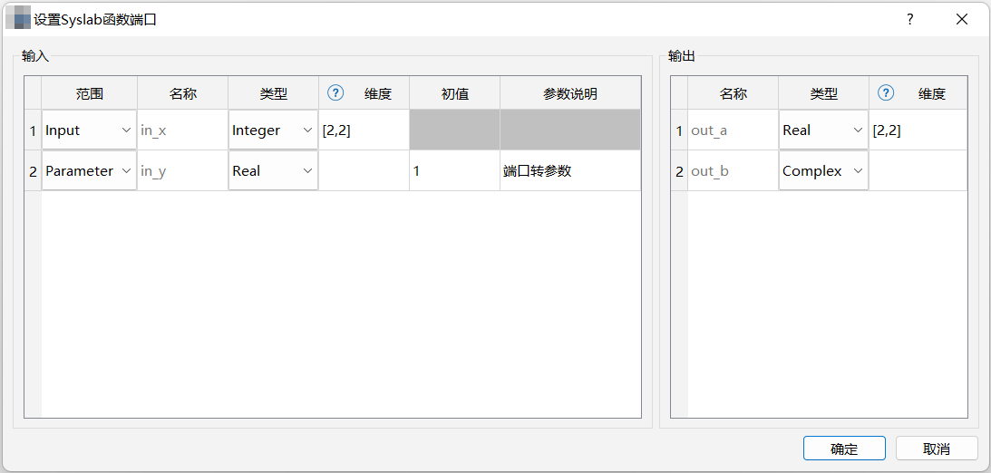The image size is (991, 473).
Task: Click the help icon beside input 维度 header
Action: pos(335,92)
